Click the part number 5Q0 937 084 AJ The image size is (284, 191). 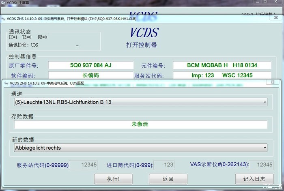click(91, 65)
